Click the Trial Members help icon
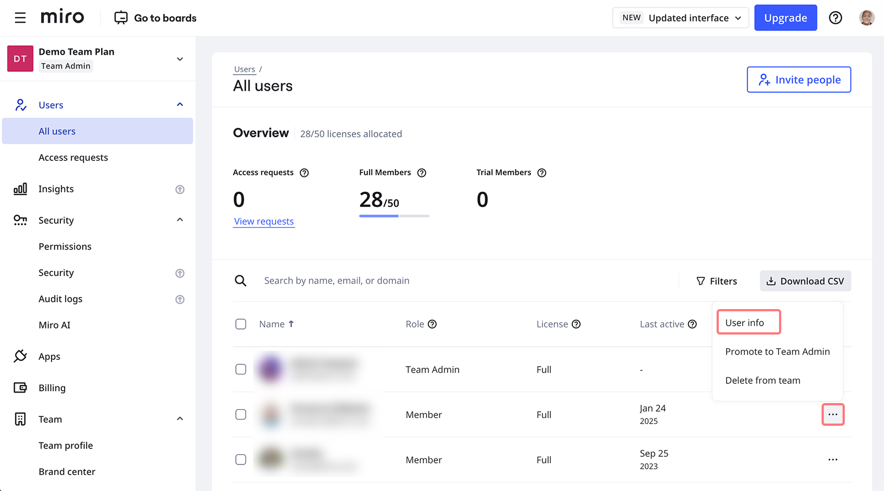 coord(541,173)
